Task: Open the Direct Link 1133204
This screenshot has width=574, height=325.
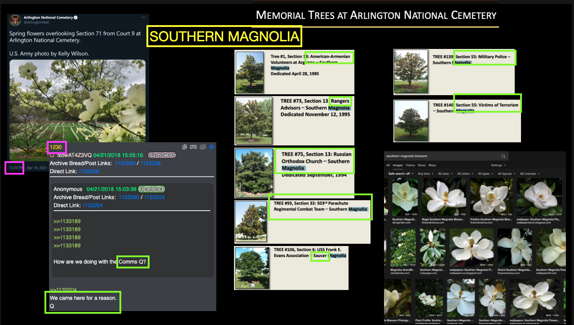Action: (93, 205)
